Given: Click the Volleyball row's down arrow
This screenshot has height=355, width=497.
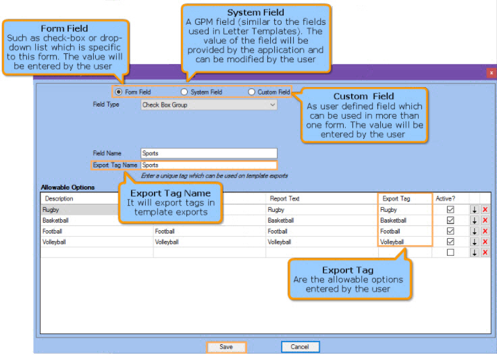Looking at the screenshot, I should click(474, 242).
